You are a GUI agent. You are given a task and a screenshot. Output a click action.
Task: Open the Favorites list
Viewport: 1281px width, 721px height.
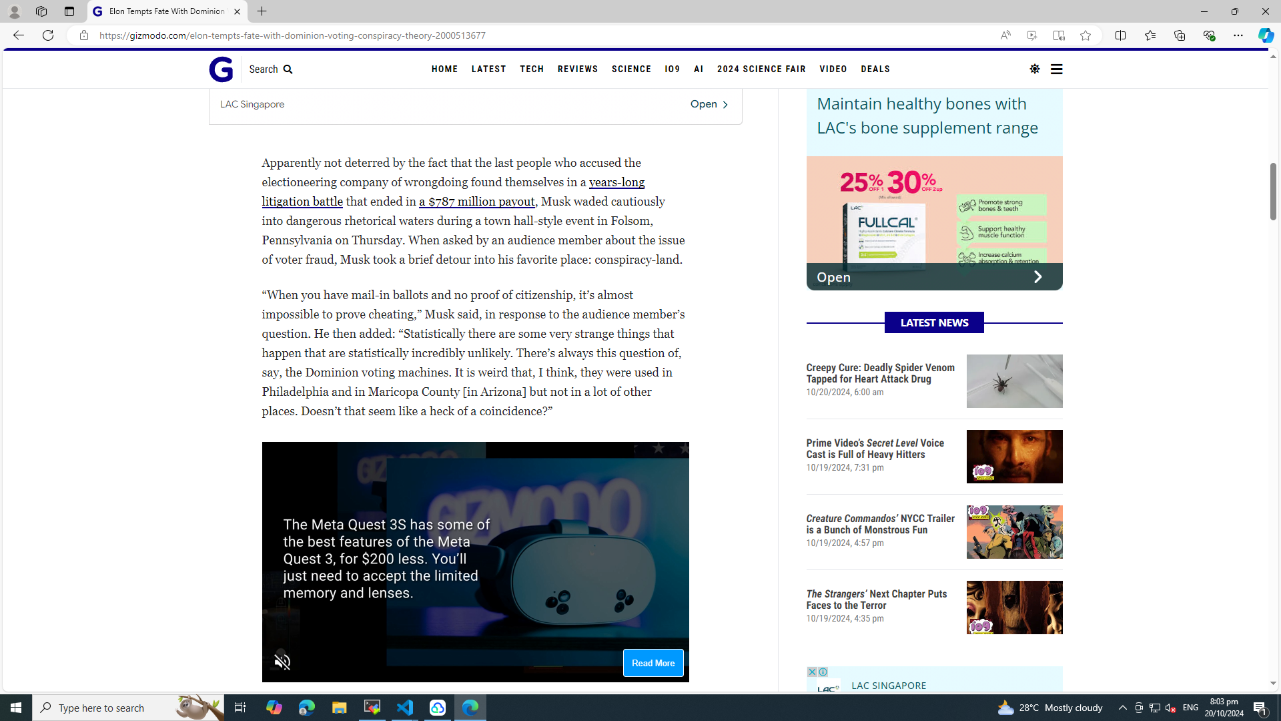pos(1150,35)
